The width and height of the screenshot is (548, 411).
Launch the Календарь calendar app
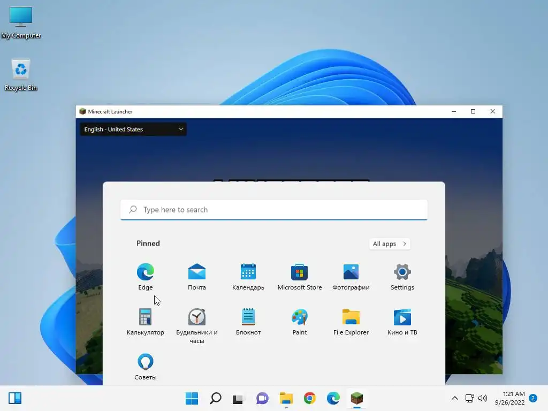[248, 277]
